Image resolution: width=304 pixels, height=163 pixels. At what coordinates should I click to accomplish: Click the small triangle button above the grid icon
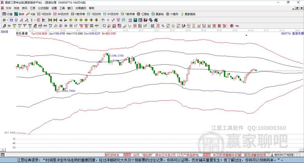pos(3,150)
